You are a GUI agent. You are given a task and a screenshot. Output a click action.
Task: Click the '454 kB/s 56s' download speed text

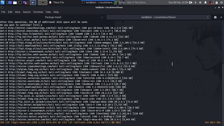(x=212, y=122)
